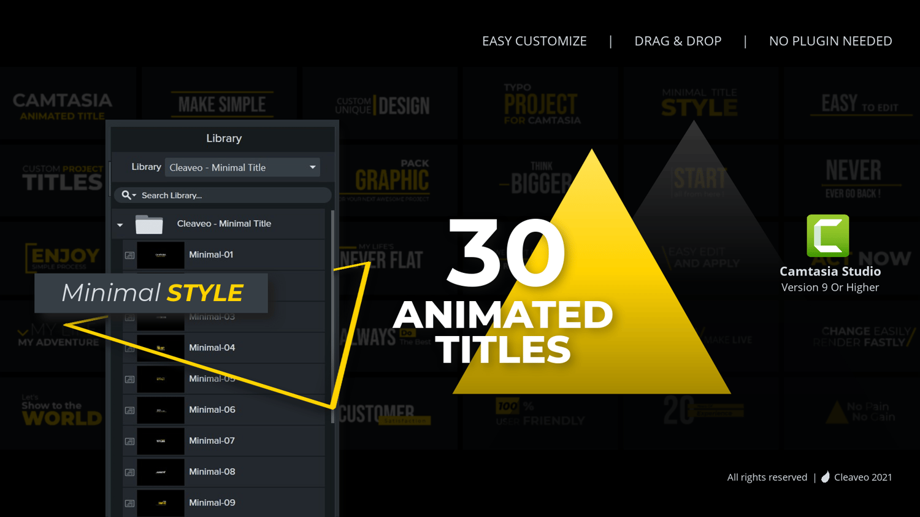Click the 'Minimal-03' title name
920x517 pixels.
click(x=212, y=316)
